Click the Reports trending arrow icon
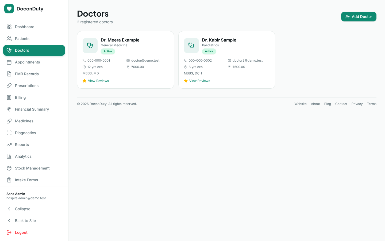The width and height of the screenshot is (385, 241). [x=9, y=145]
